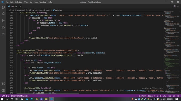Click 'Ln 1, Col 1' go-to-line indicator

click(x=142, y=96)
